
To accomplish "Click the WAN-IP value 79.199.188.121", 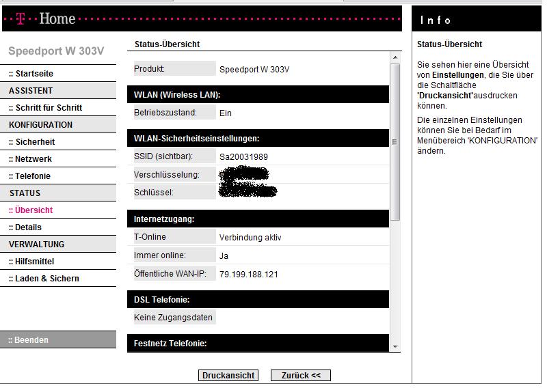I will pos(248,275).
